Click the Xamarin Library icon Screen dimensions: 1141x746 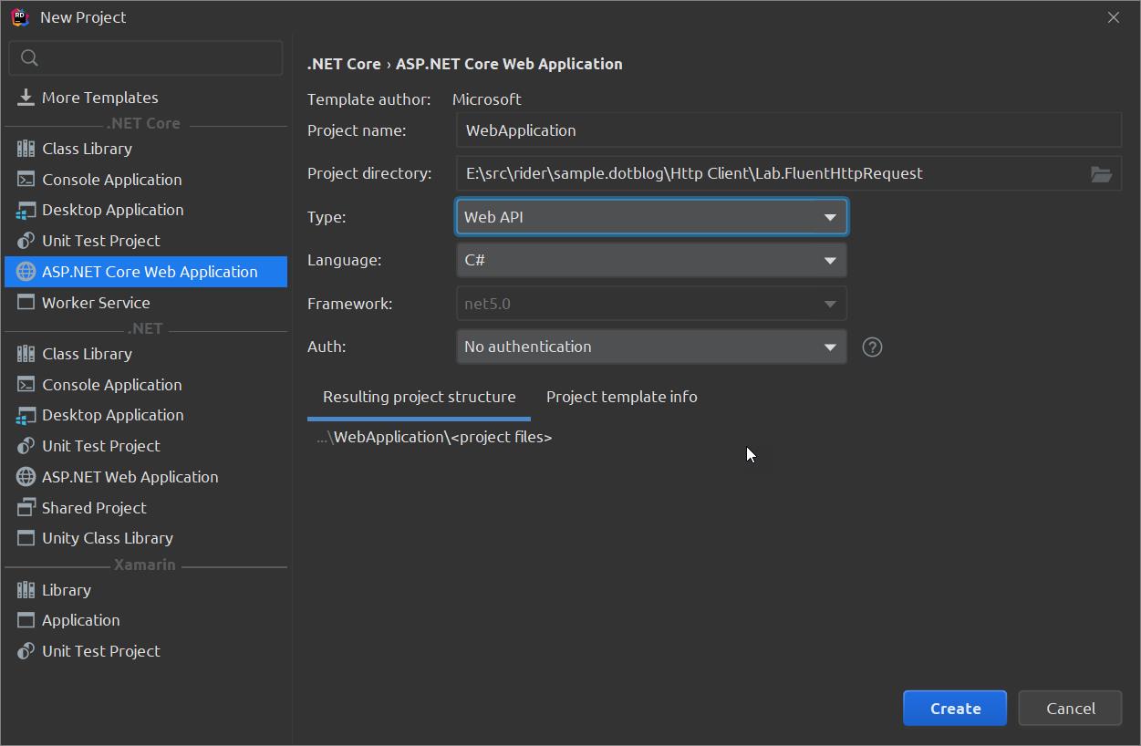[x=26, y=590]
